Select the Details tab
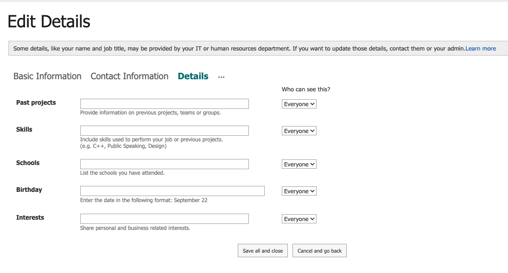 (193, 76)
